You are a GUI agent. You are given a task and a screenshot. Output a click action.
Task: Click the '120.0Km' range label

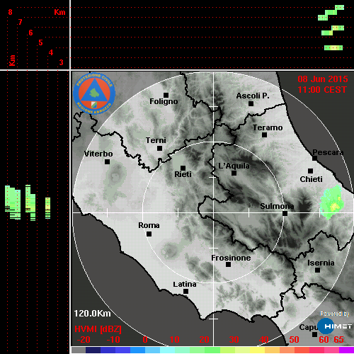[92, 314]
